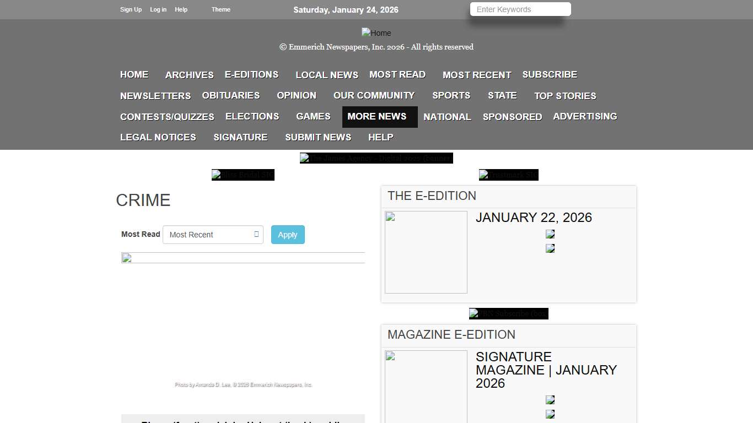
Task: Open The James Agency banner image
Action: click(376, 158)
